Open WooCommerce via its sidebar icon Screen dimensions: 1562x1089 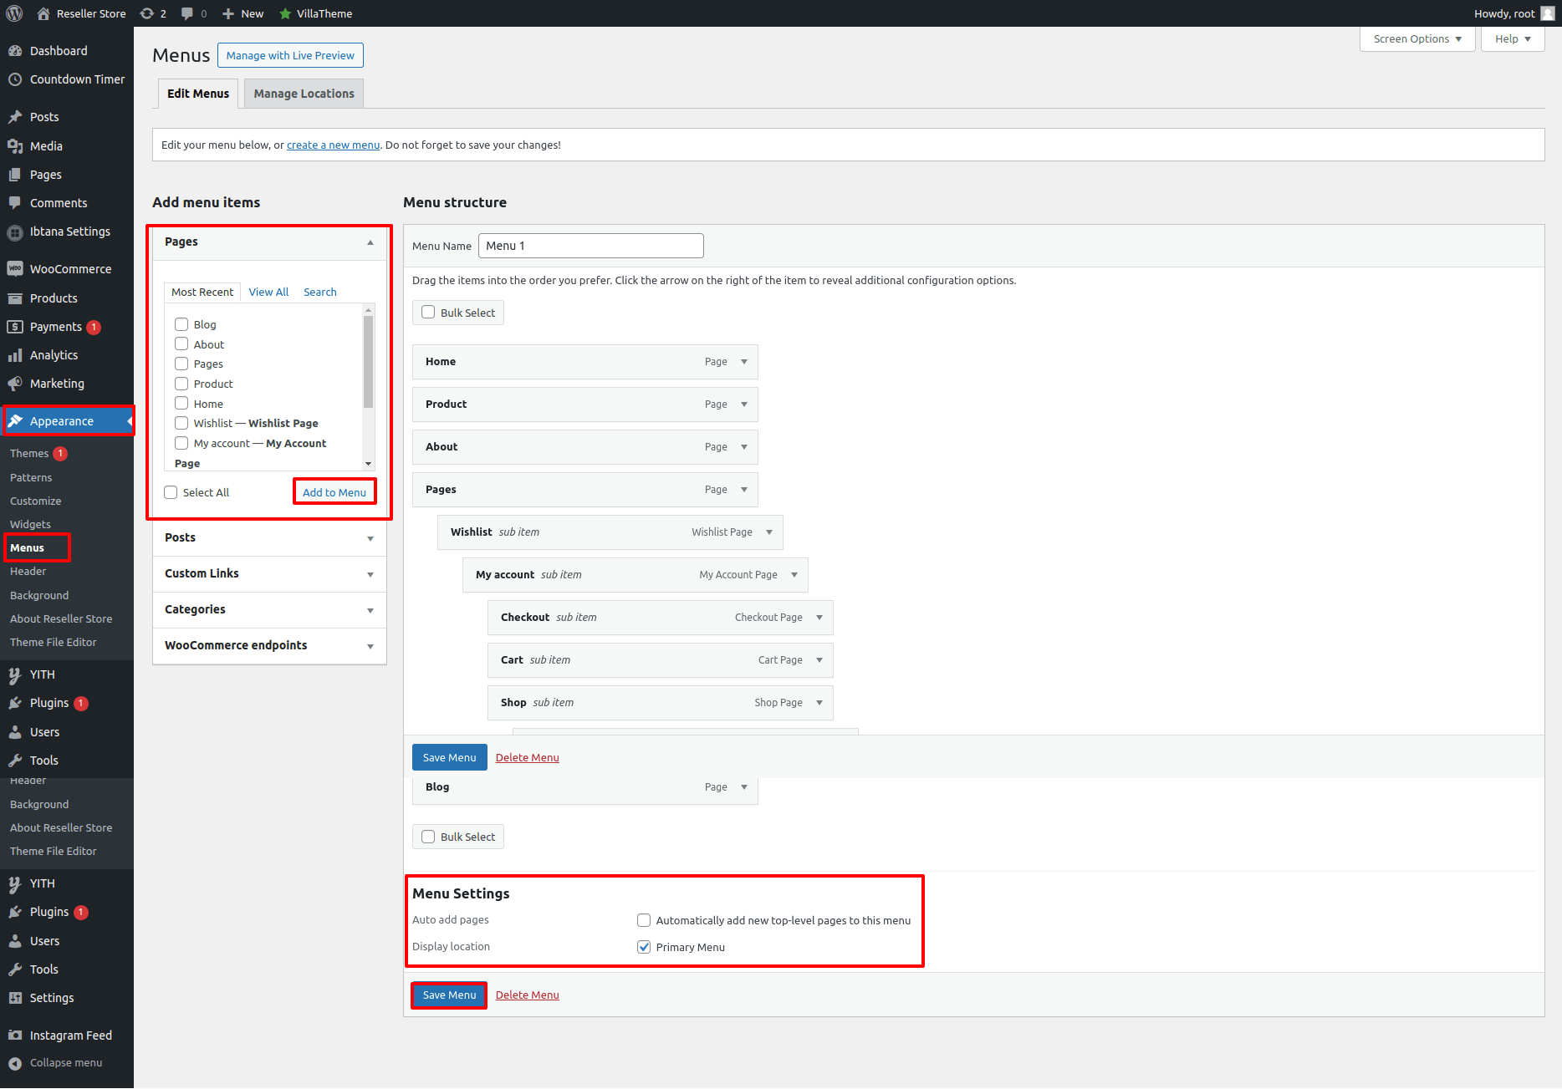tap(15, 269)
